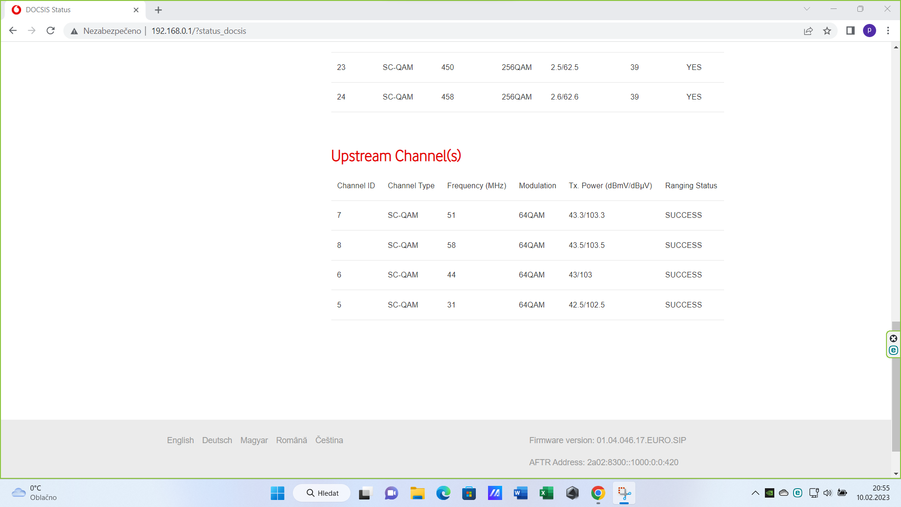Select the DOCSIS Status tab
The width and height of the screenshot is (901, 507).
75,10
